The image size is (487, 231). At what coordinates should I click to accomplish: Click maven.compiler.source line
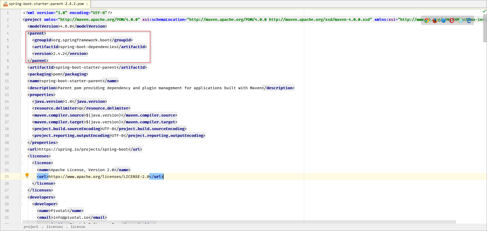coord(105,115)
